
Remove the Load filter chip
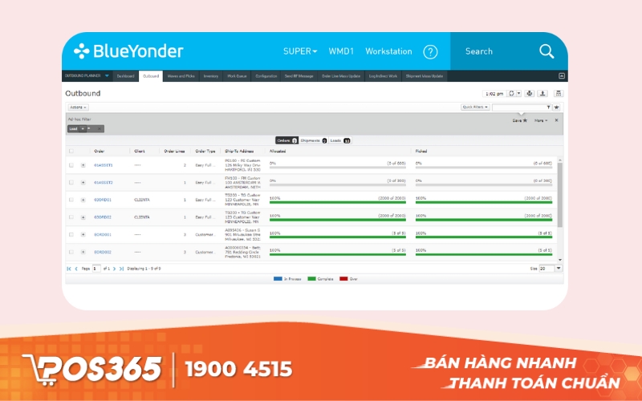[99, 129]
